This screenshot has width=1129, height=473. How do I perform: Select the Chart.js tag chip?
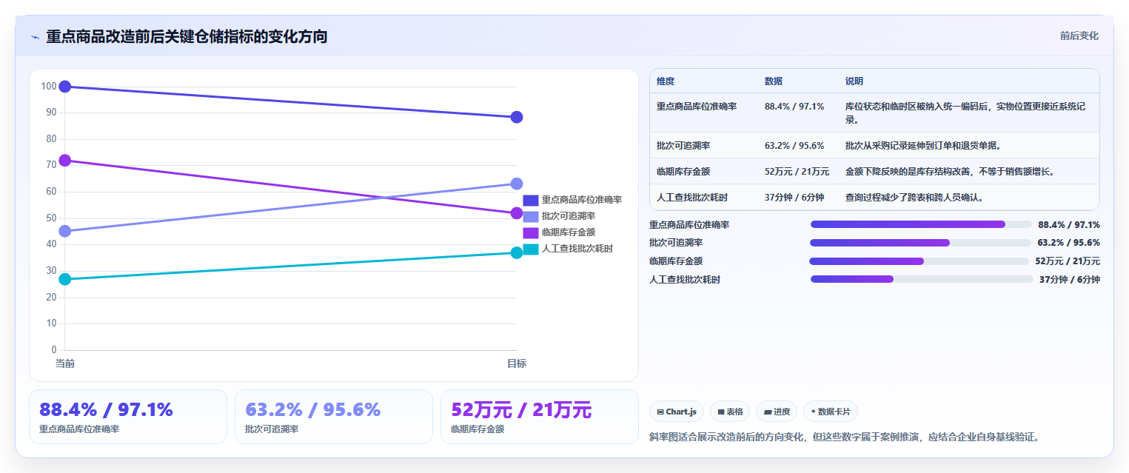(x=676, y=412)
